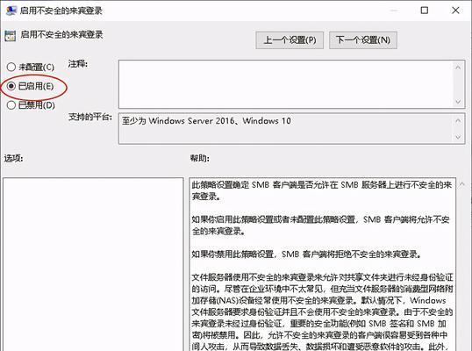Go to 上一个设置(P) previous setting

pos(290,40)
